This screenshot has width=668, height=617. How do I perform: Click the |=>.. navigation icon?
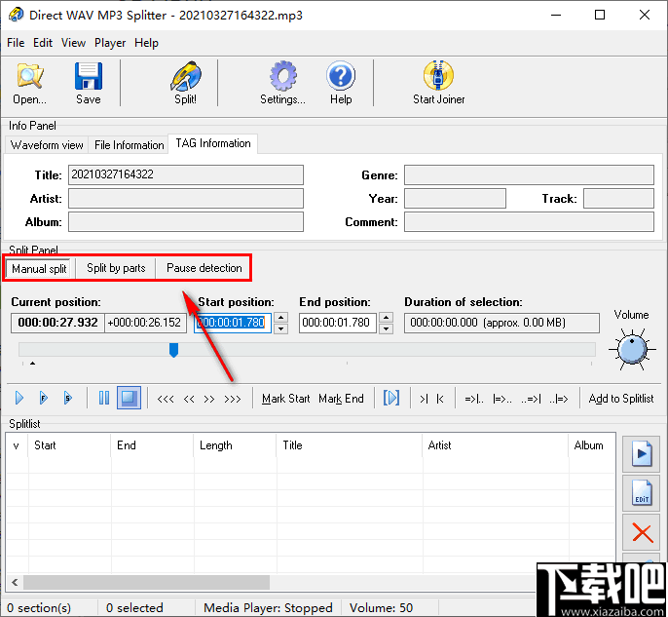[502, 399]
